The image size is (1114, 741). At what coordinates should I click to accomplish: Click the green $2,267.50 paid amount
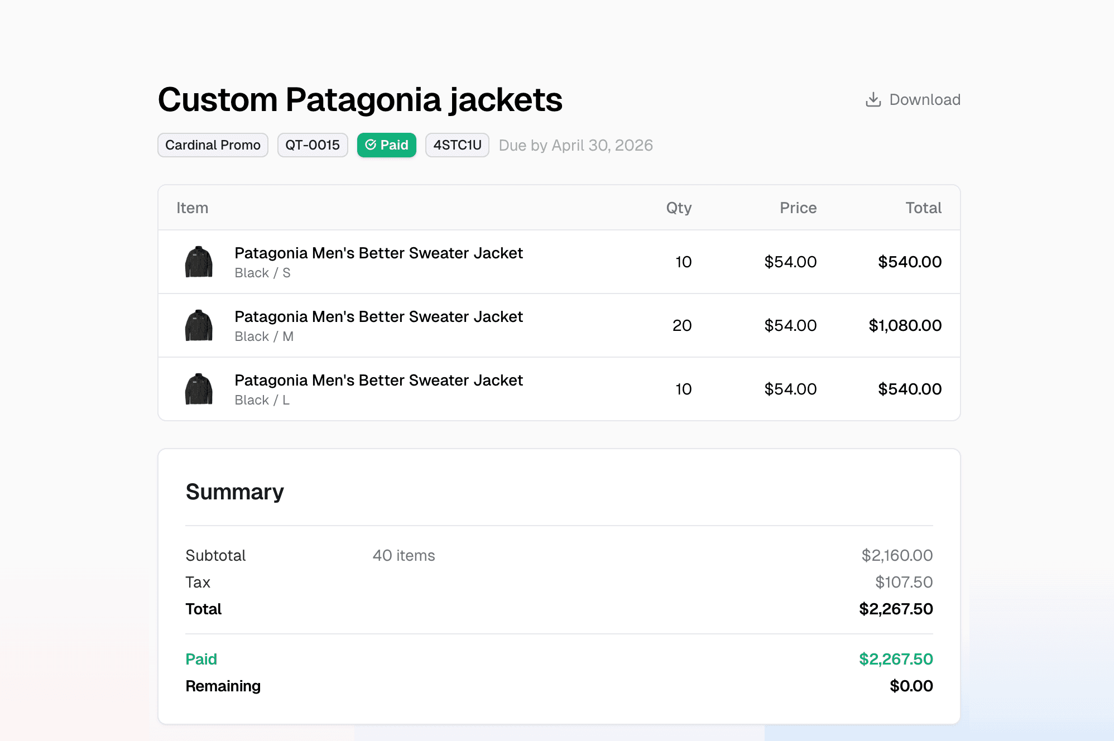(896, 659)
